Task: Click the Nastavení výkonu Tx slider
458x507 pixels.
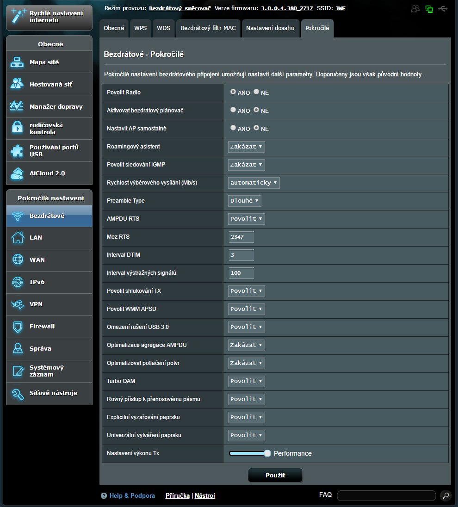Action: click(249, 453)
